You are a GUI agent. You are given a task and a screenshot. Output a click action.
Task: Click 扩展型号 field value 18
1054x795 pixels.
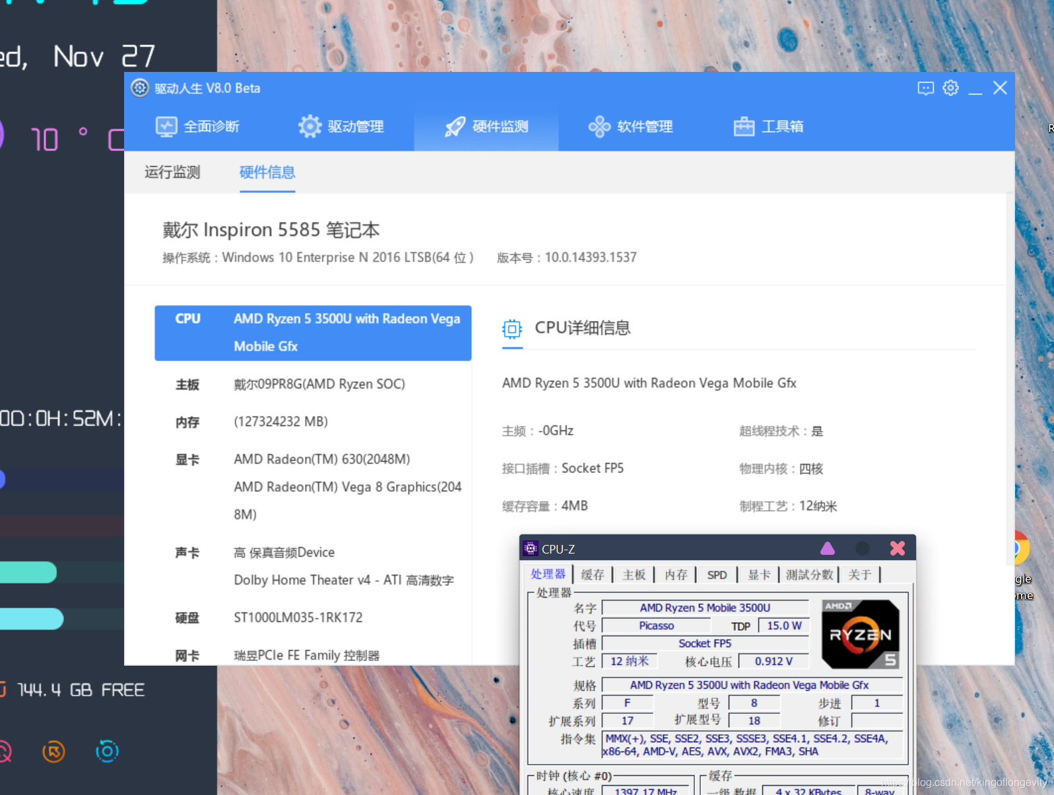coord(754,720)
